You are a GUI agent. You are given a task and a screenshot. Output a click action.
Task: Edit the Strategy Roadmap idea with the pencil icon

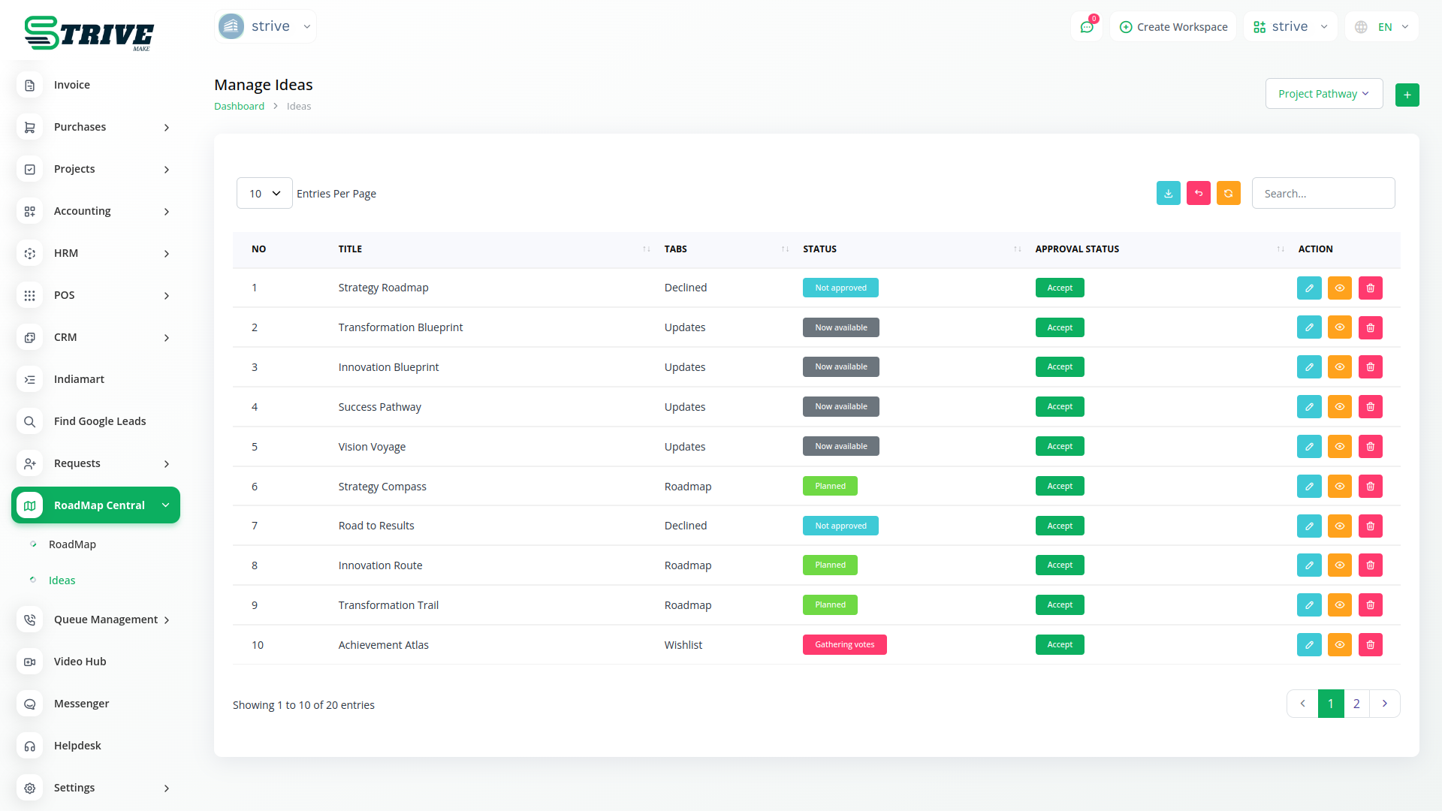coord(1308,288)
